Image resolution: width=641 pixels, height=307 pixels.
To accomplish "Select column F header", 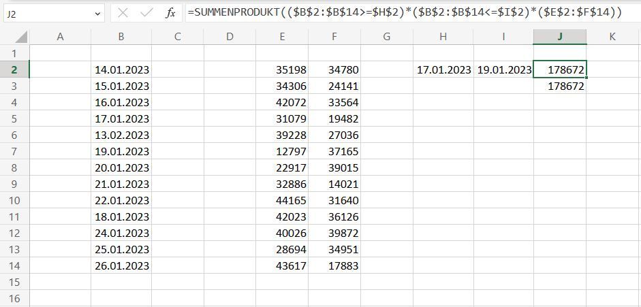I will point(334,37).
